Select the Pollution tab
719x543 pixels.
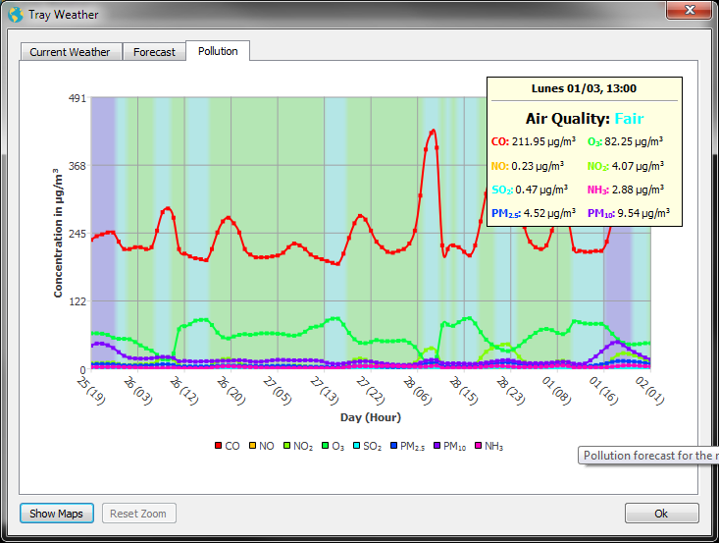click(x=218, y=51)
